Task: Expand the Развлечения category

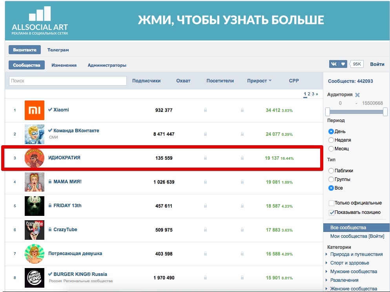Action: [326, 280]
